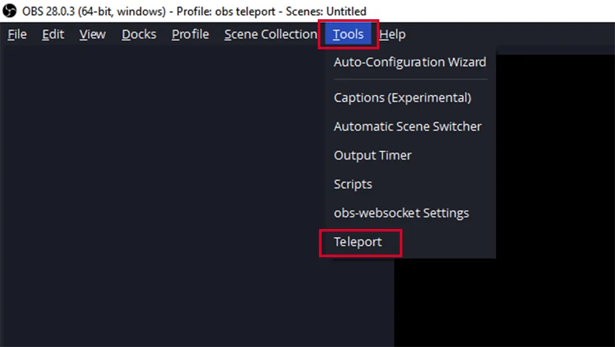
Task: Open the Scene Collection menu
Action: [270, 35]
